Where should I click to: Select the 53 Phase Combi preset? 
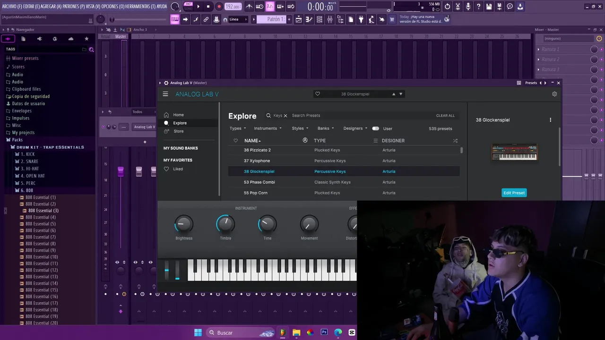click(x=344, y=182)
